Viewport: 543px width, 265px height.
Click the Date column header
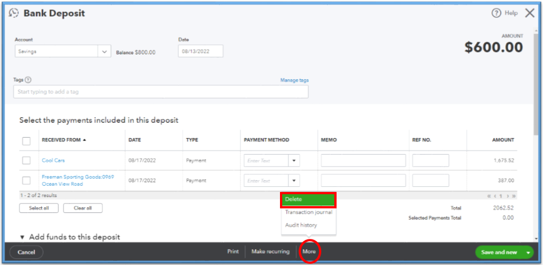coord(135,140)
